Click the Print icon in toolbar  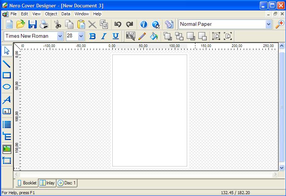coord(44,24)
